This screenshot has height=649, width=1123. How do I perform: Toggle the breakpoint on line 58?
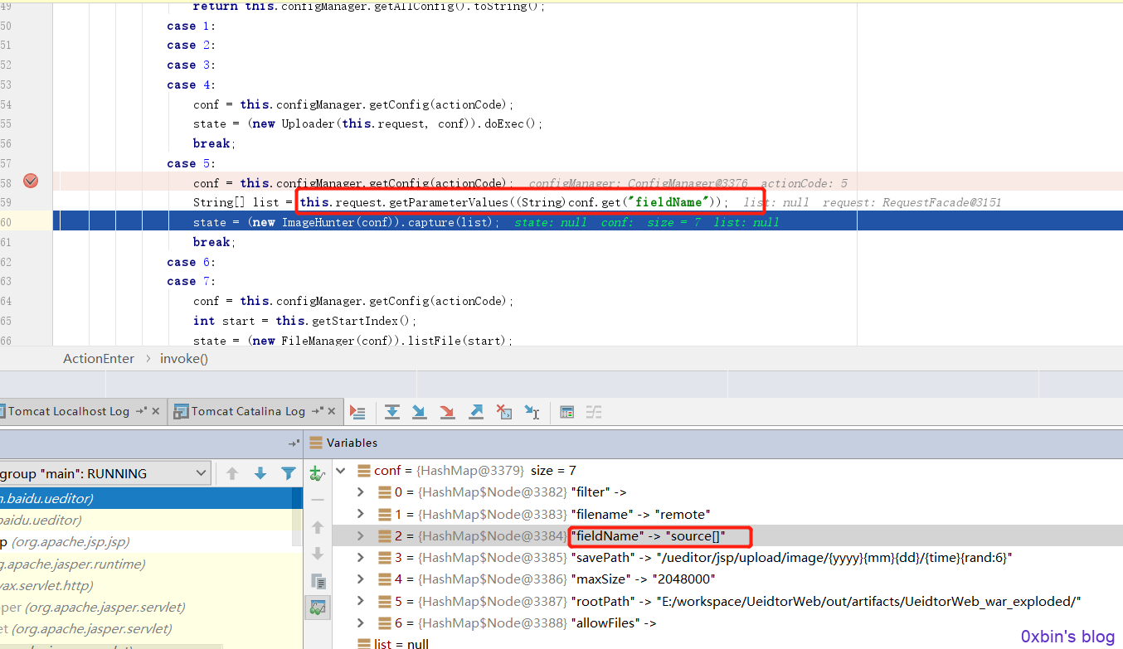[x=31, y=181]
